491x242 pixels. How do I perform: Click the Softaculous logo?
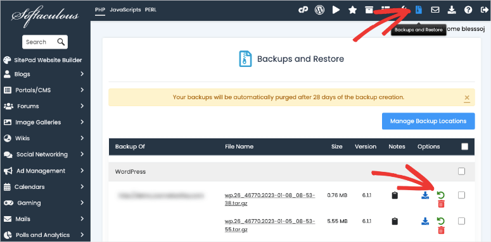pyautogui.click(x=45, y=17)
